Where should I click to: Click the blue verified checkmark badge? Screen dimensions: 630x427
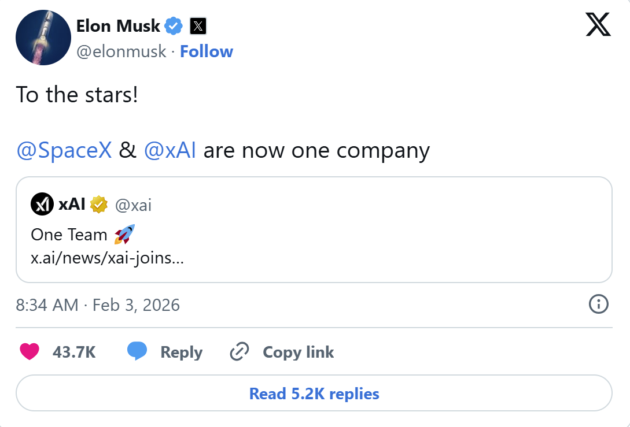[174, 26]
